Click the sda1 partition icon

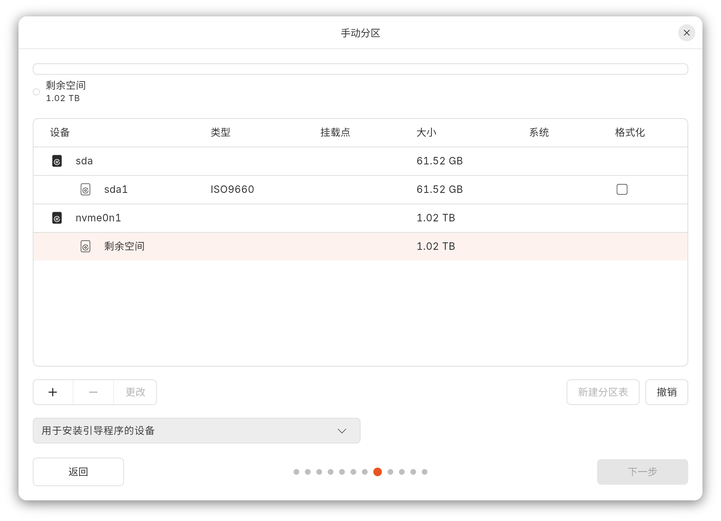point(85,189)
